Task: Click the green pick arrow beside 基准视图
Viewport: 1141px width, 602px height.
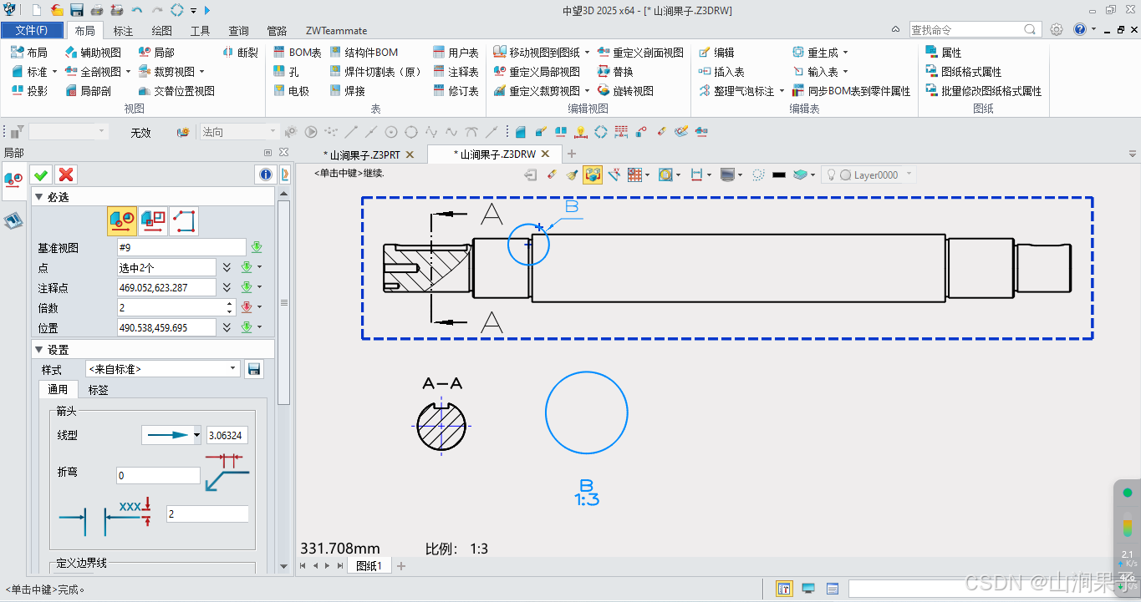Action: (x=257, y=247)
